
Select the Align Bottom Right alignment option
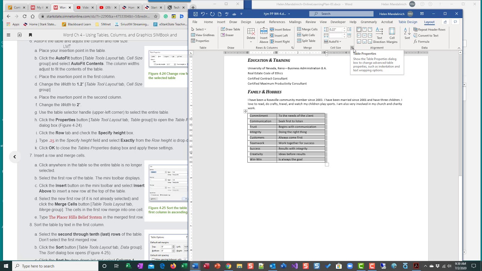coord(370,41)
